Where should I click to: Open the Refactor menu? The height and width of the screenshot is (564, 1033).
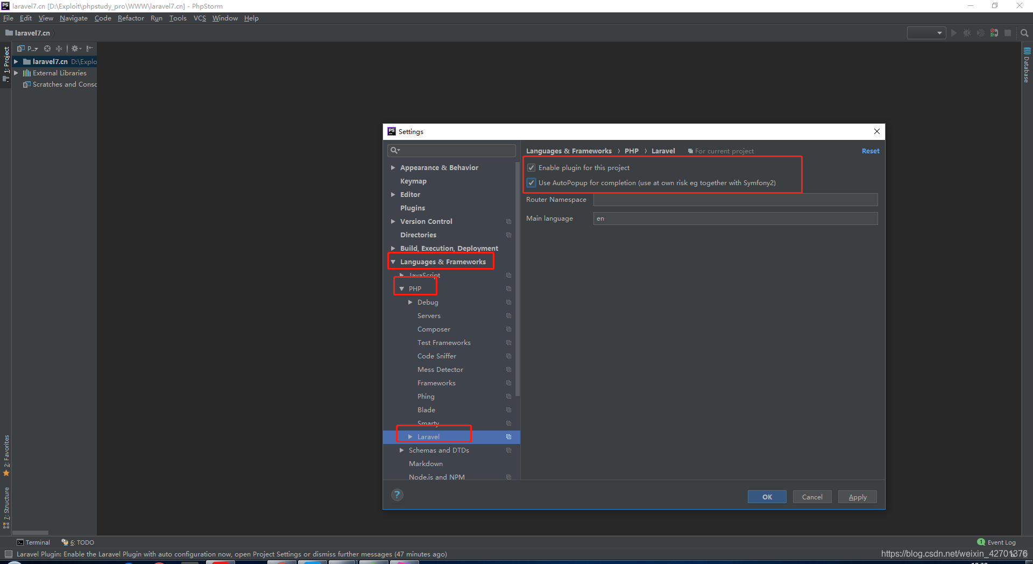coord(131,18)
